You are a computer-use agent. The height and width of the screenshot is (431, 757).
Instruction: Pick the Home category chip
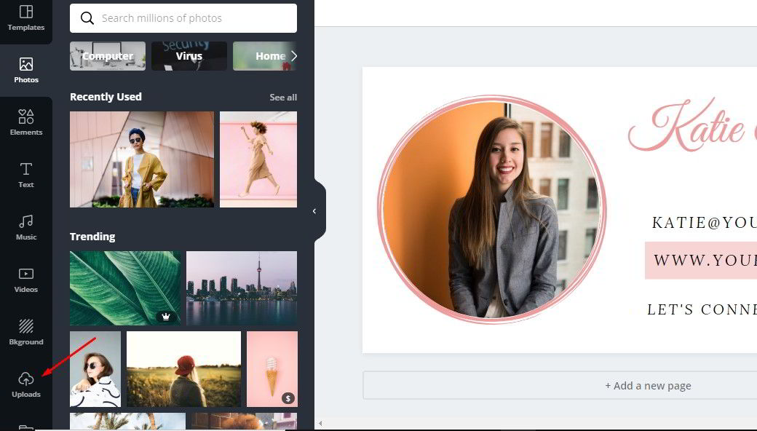pyautogui.click(x=264, y=56)
